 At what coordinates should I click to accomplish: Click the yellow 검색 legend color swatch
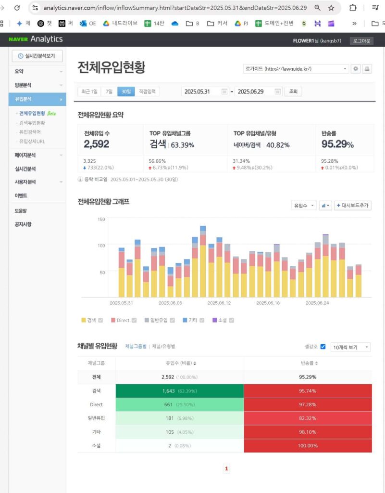pos(84,320)
